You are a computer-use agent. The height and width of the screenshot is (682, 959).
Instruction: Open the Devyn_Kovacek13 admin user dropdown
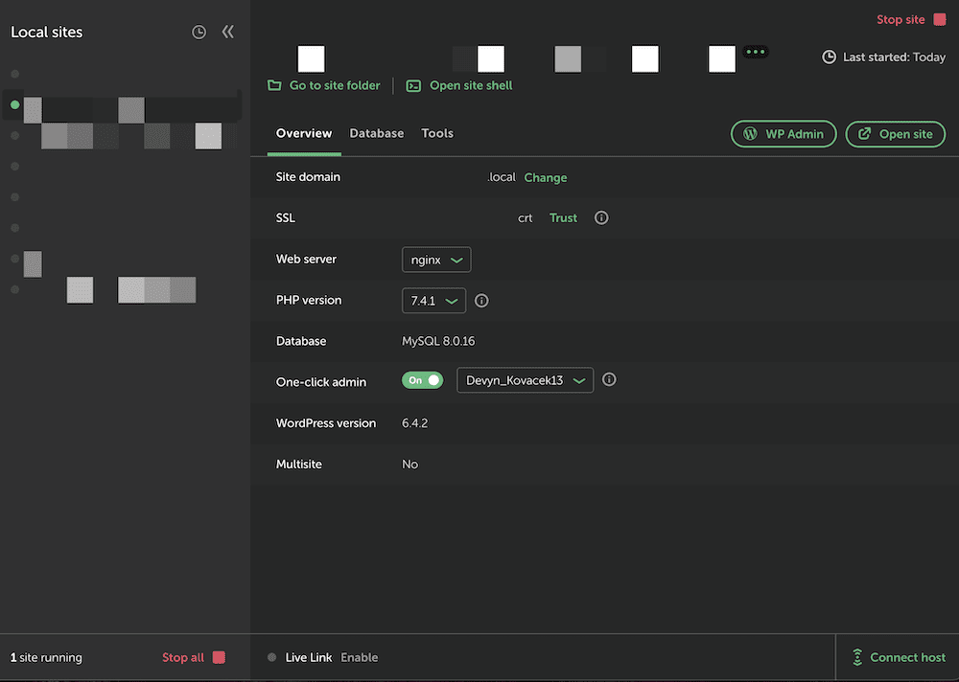coord(525,379)
